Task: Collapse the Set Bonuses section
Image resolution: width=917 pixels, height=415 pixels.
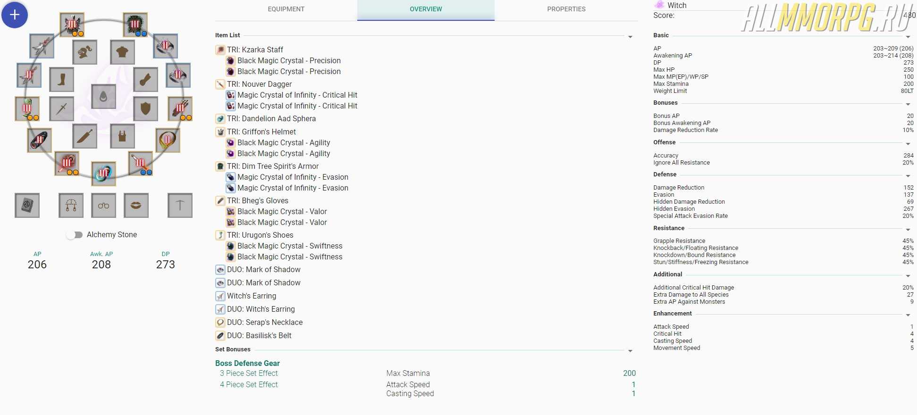Action: pyautogui.click(x=630, y=351)
